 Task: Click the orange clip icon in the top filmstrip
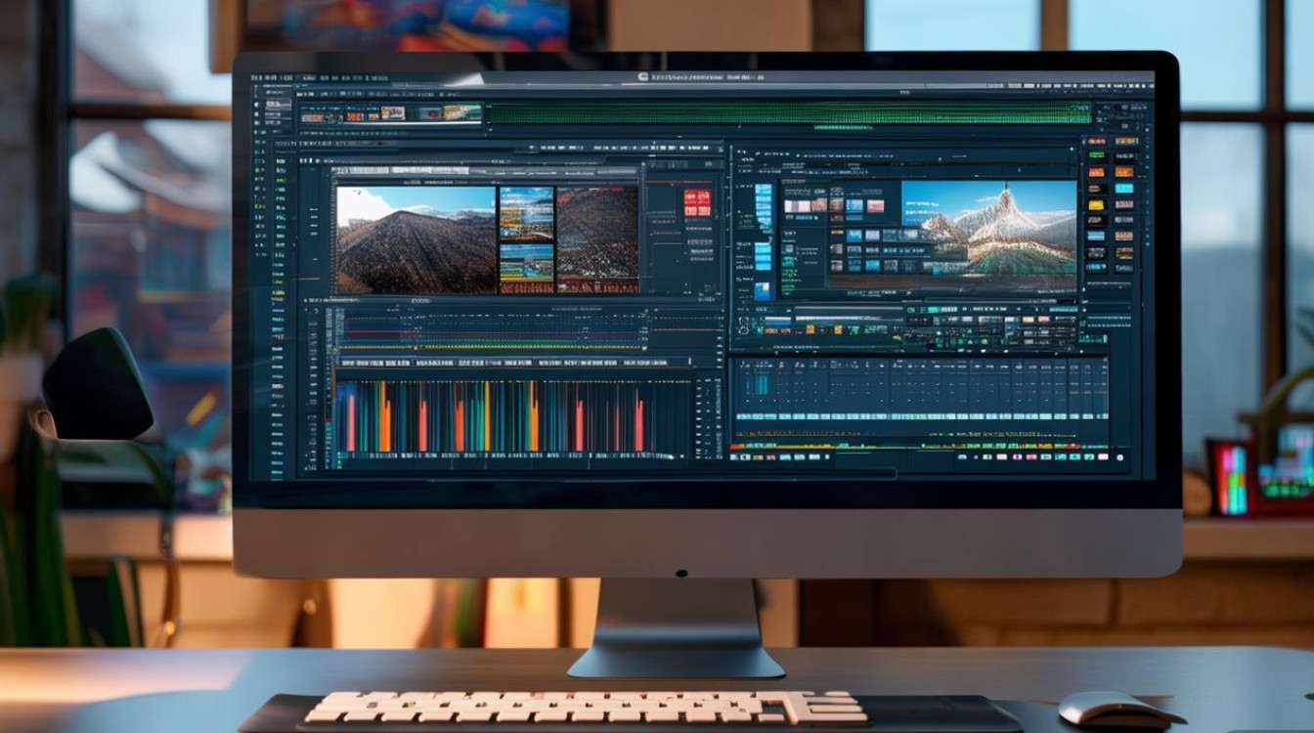click(x=354, y=115)
